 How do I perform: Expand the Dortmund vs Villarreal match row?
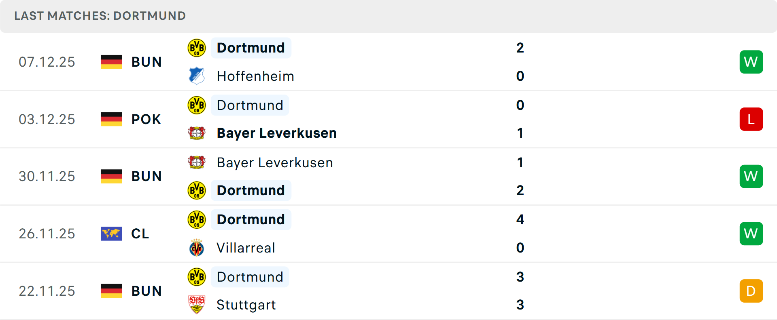388,233
